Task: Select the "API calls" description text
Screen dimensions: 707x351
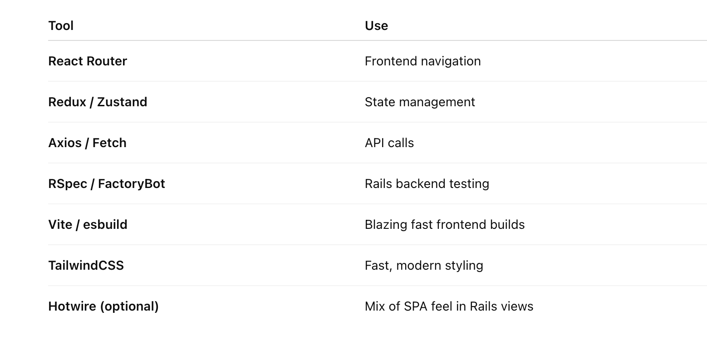Action: point(389,143)
